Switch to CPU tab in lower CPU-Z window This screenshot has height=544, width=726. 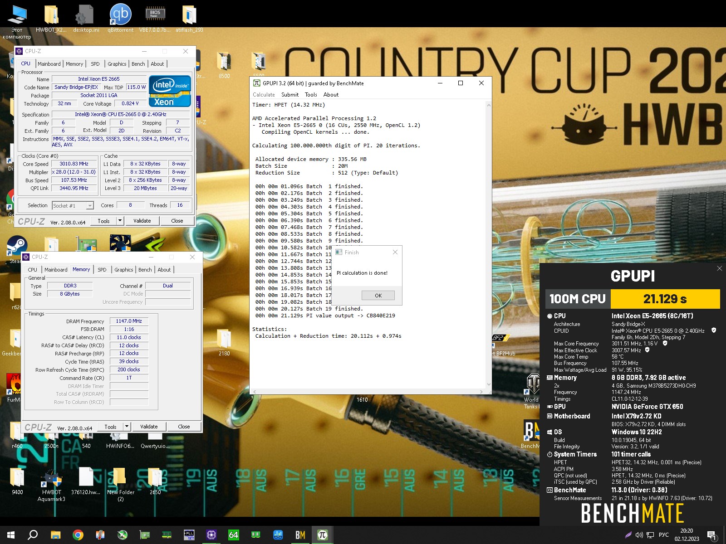33,270
